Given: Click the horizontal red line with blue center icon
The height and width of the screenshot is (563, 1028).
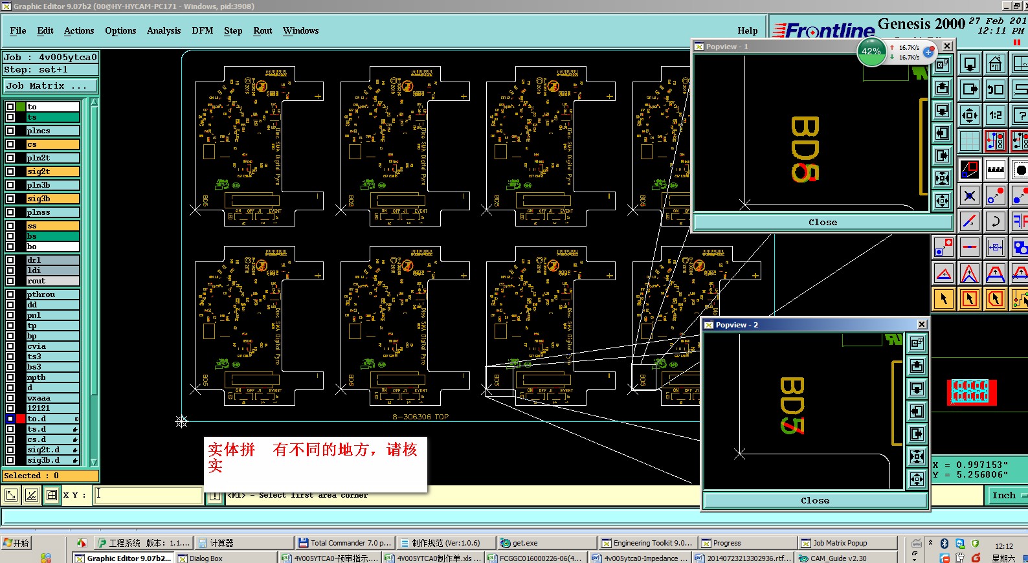Looking at the screenshot, I should pos(970,247).
